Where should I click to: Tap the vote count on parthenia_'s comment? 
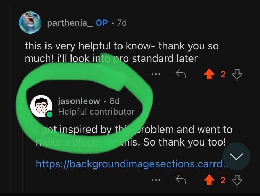[x=223, y=74]
